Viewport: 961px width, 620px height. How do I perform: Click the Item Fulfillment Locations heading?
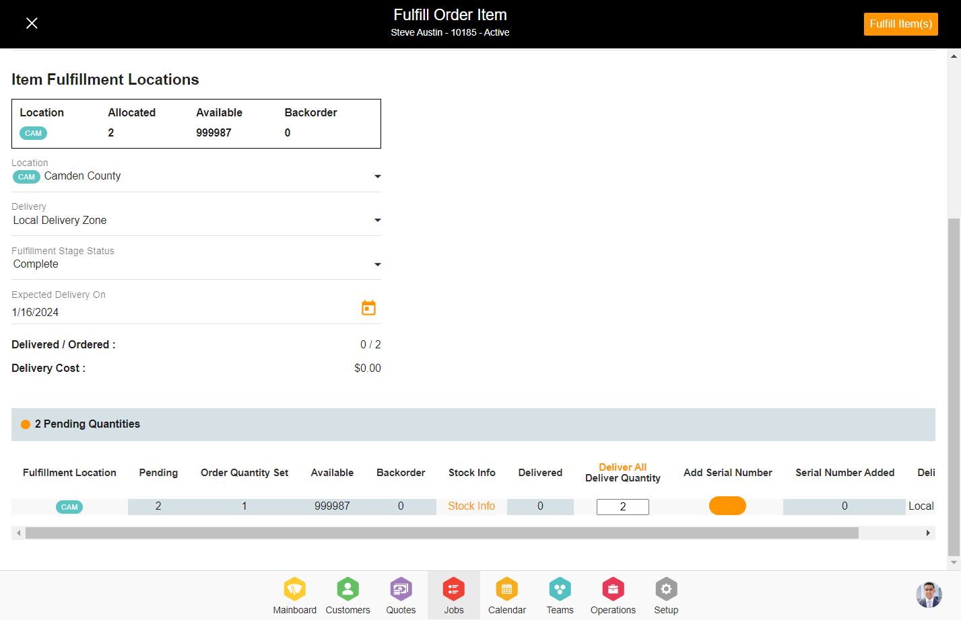(x=105, y=79)
